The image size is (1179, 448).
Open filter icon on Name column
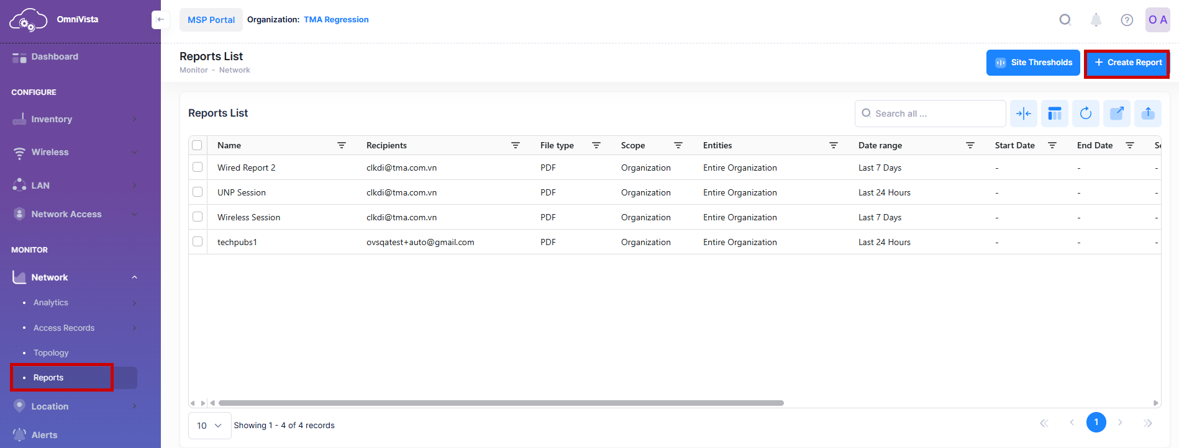tap(341, 145)
